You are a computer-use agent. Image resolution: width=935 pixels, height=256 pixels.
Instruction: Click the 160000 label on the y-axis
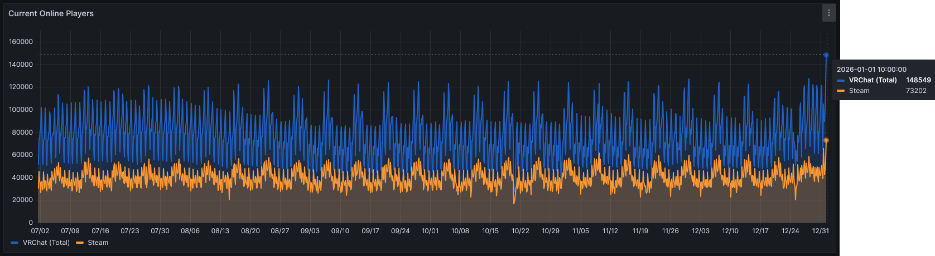[21, 42]
